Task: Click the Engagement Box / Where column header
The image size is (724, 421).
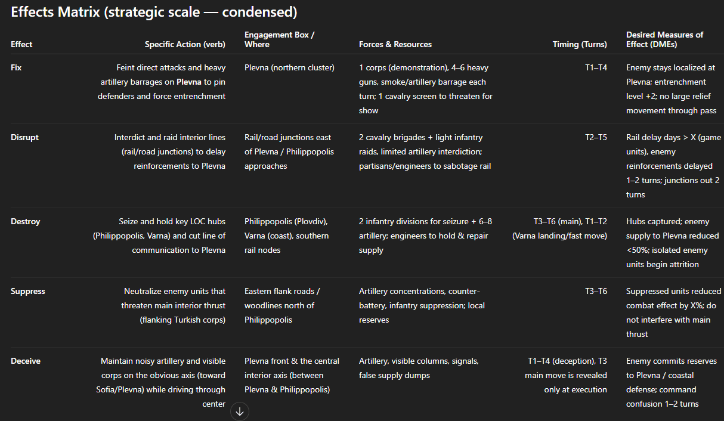Action: point(279,39)
